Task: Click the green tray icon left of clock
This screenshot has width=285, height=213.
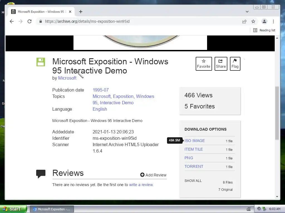Action: tap(264, 209)
